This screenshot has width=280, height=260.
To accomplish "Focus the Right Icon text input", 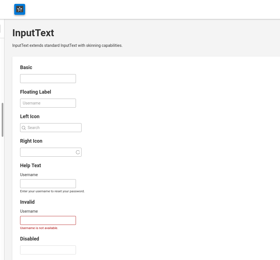I will (51, 152).
